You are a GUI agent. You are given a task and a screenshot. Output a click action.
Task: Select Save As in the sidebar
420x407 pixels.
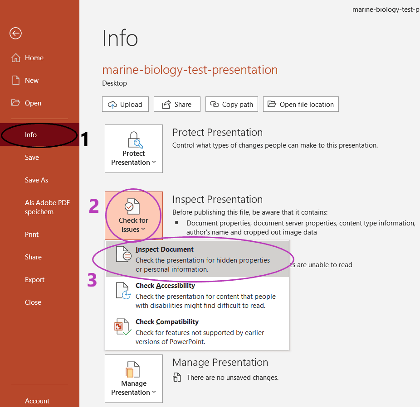pyautogui.click(x=36, y=180)
